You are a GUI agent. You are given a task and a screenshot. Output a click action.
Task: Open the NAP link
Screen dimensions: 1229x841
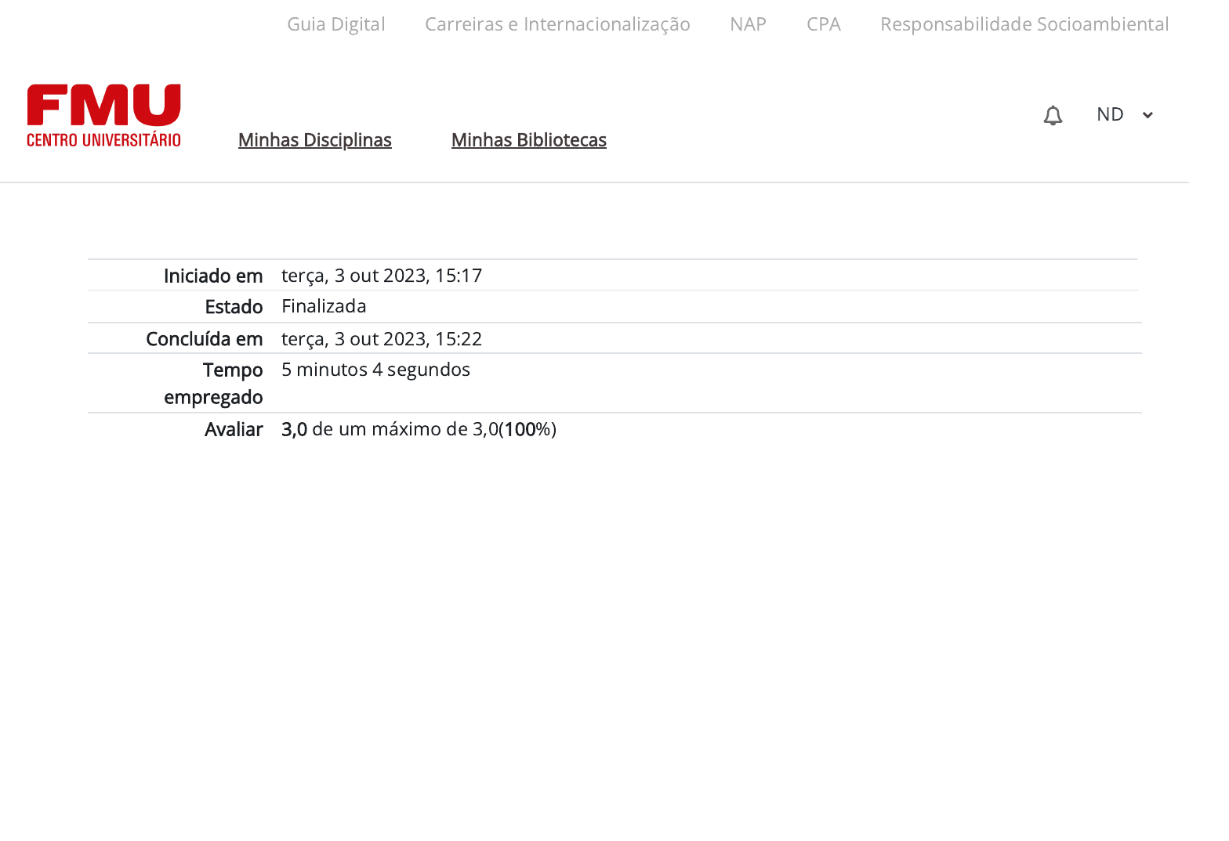click(748, 24)
